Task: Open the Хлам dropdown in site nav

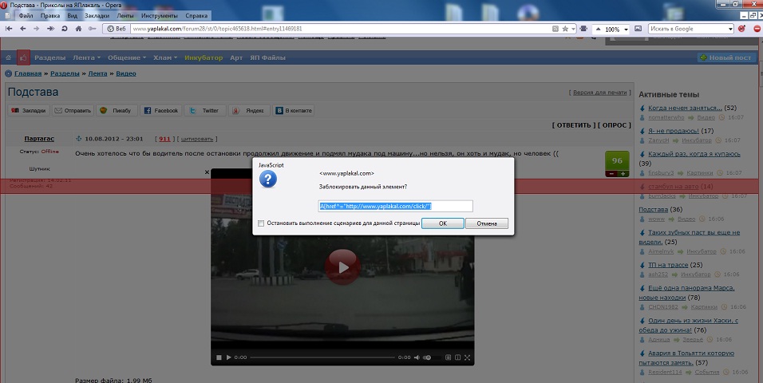Action: point(165,57)
